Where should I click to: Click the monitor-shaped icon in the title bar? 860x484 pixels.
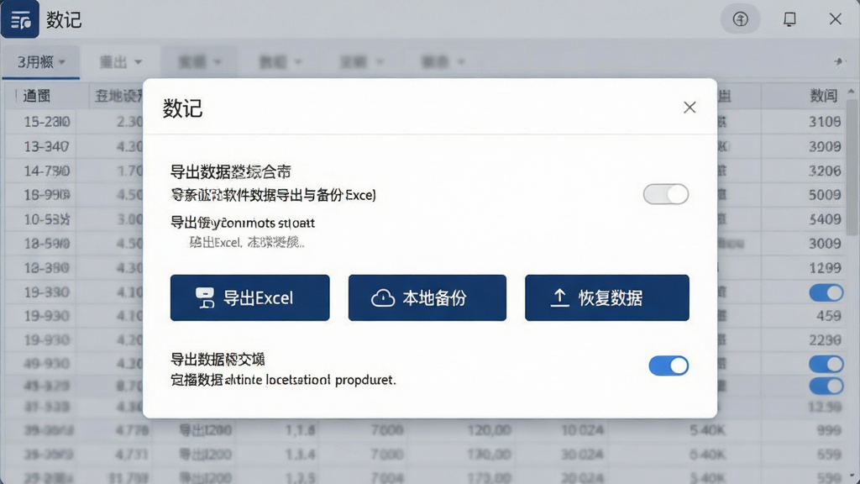click(x=789, y=19)
